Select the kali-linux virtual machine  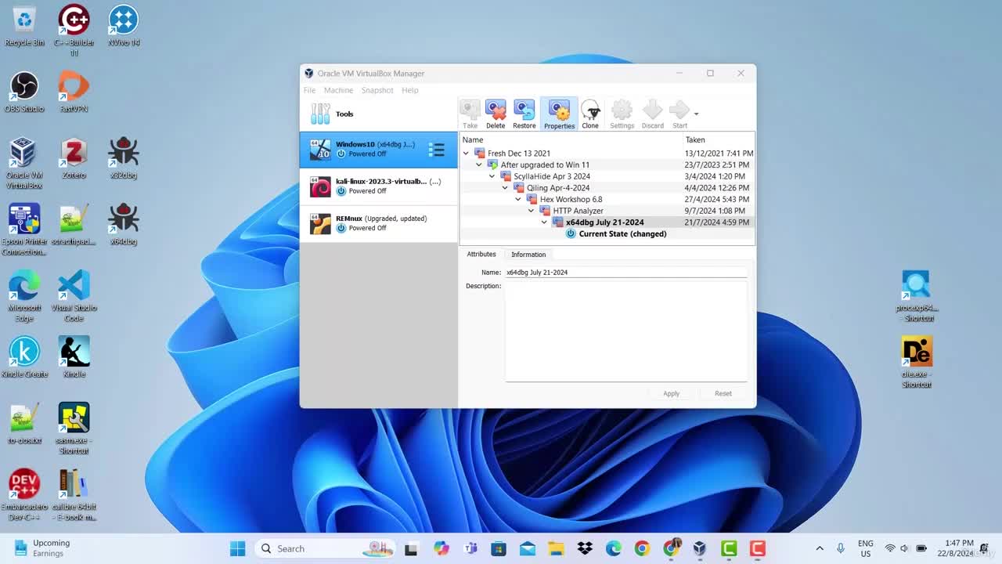click(x=379, y=186)
